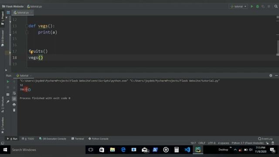Screen dimensions: 279x157
Task: Close the tutorial.py editor tab
Action: (x=31, y=13)
